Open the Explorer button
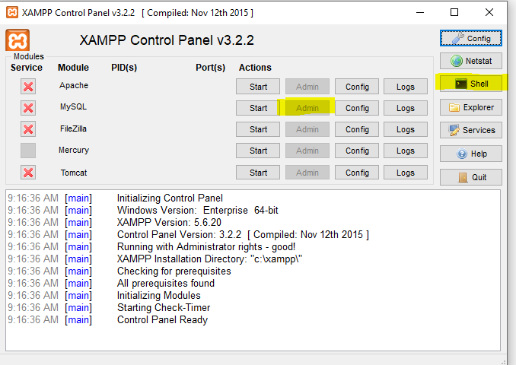The height and width of the screenshot is (365, 516). [x=471, y=107]
